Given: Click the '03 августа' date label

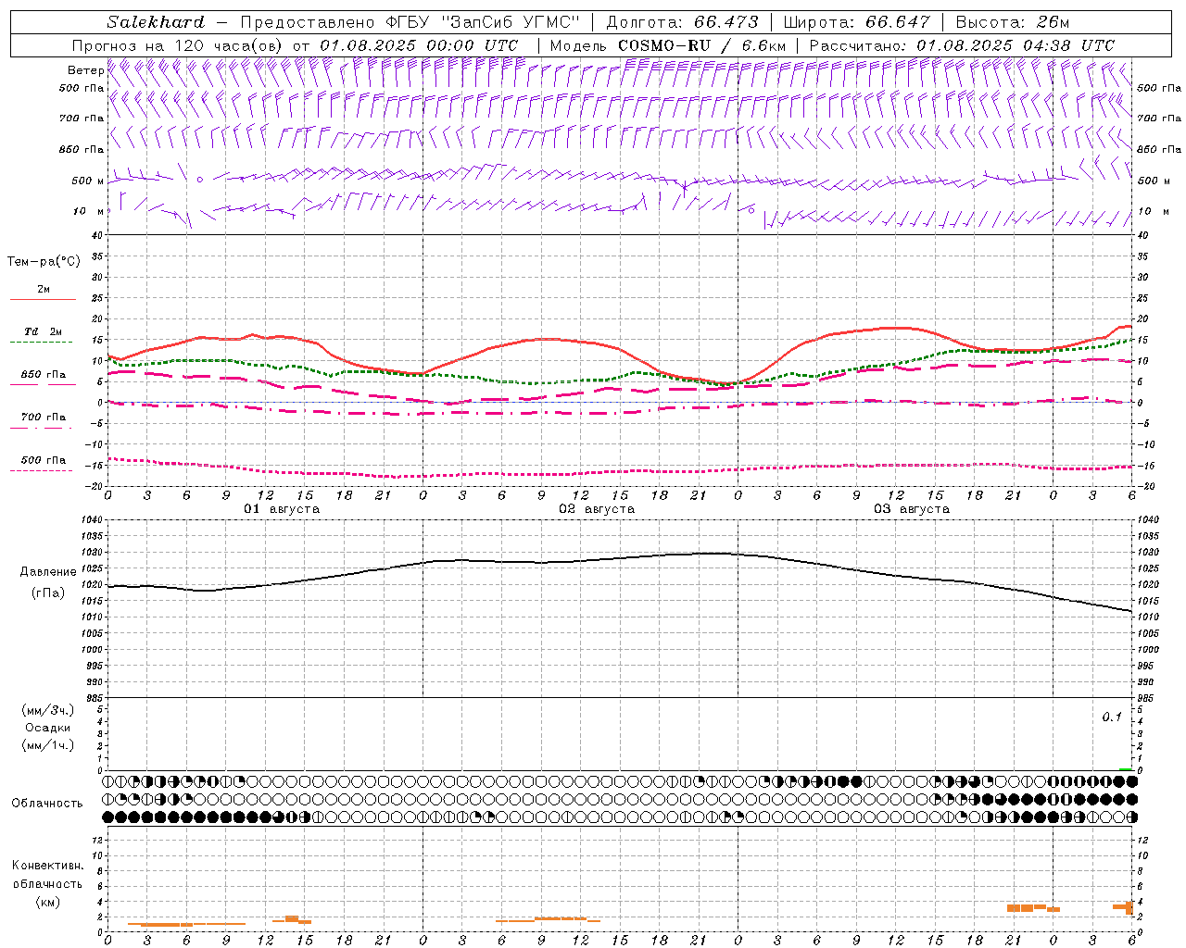Looking at the screenshot, I should coord(912,508).
